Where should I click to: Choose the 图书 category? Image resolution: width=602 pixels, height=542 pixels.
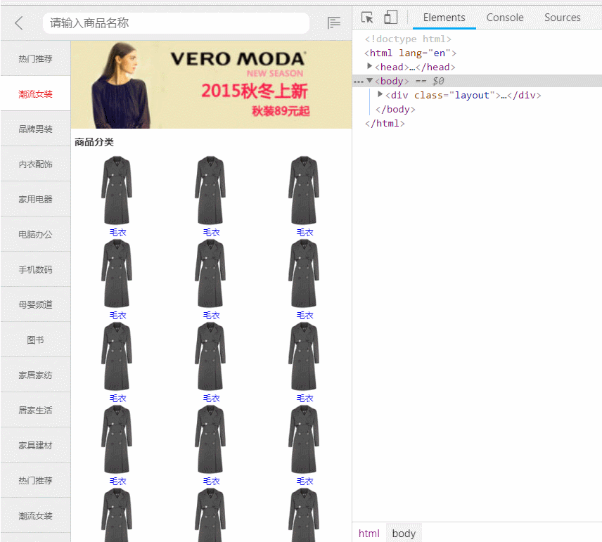[35, 340]
